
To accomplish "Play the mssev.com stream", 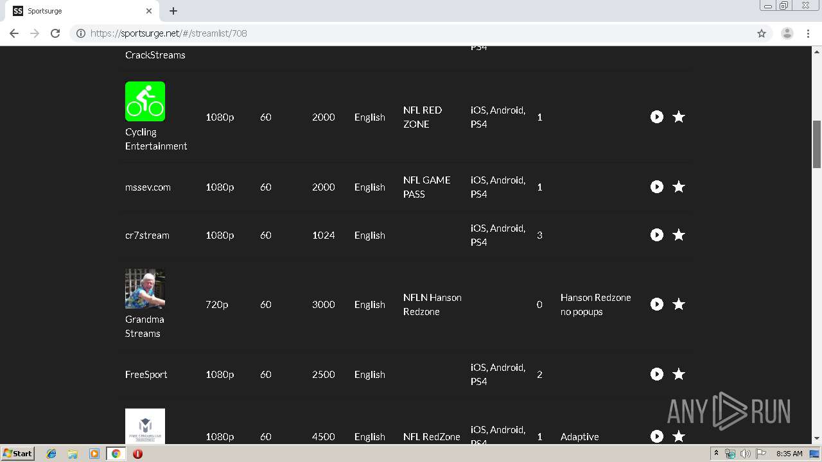I will (656, 187).
